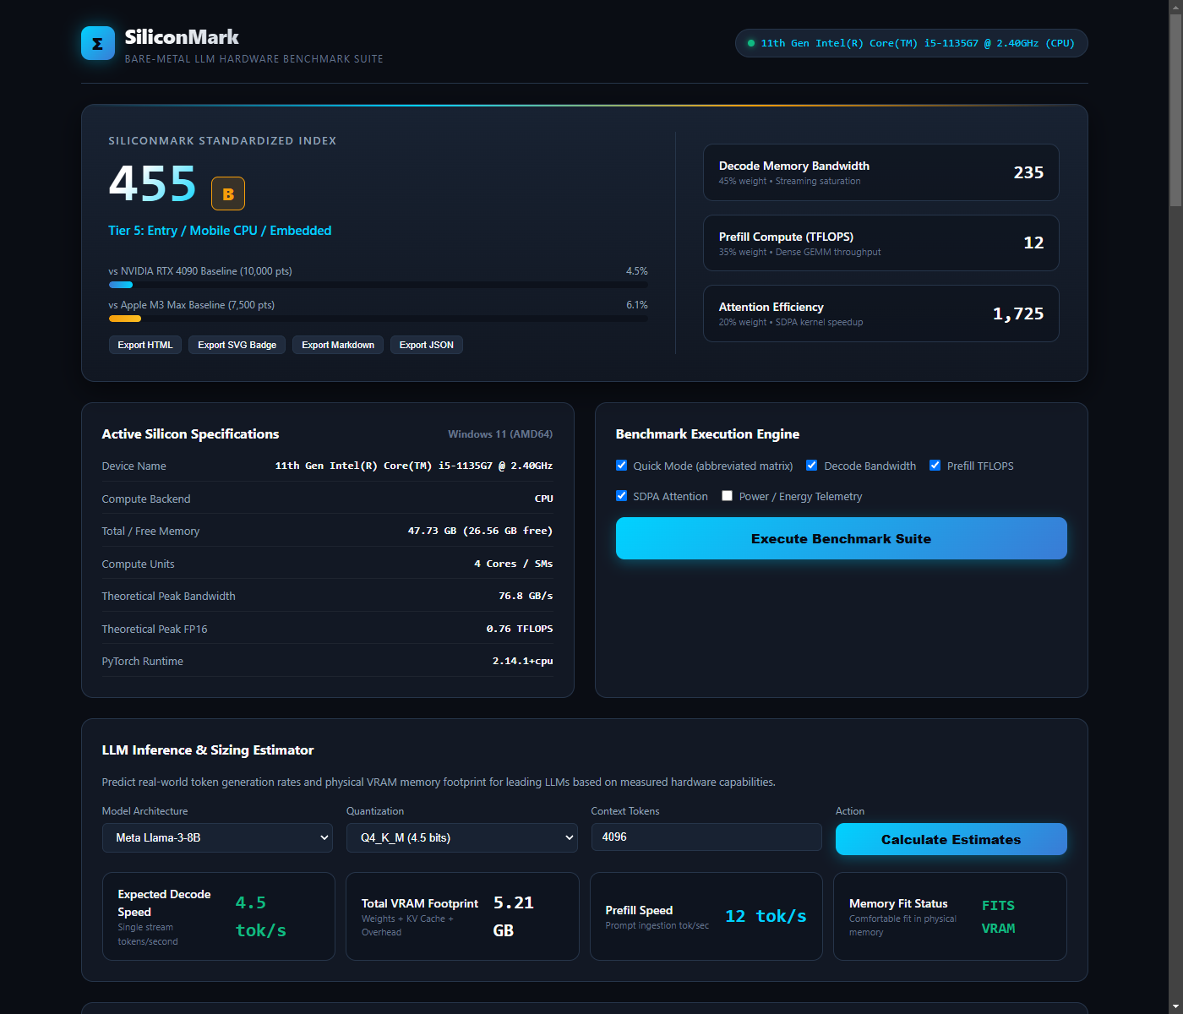Screen dimensions: 1183x1014
Task: Click the SiliconMark title text
Action: (182, 37)
